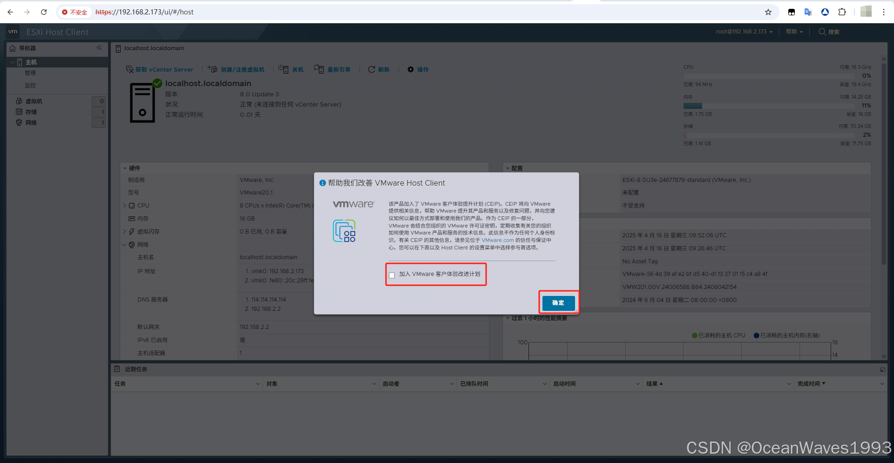Open 网络 in the navigator
Image resolution: width=894 pixels, height=463 pixels.
click(31, 122)
